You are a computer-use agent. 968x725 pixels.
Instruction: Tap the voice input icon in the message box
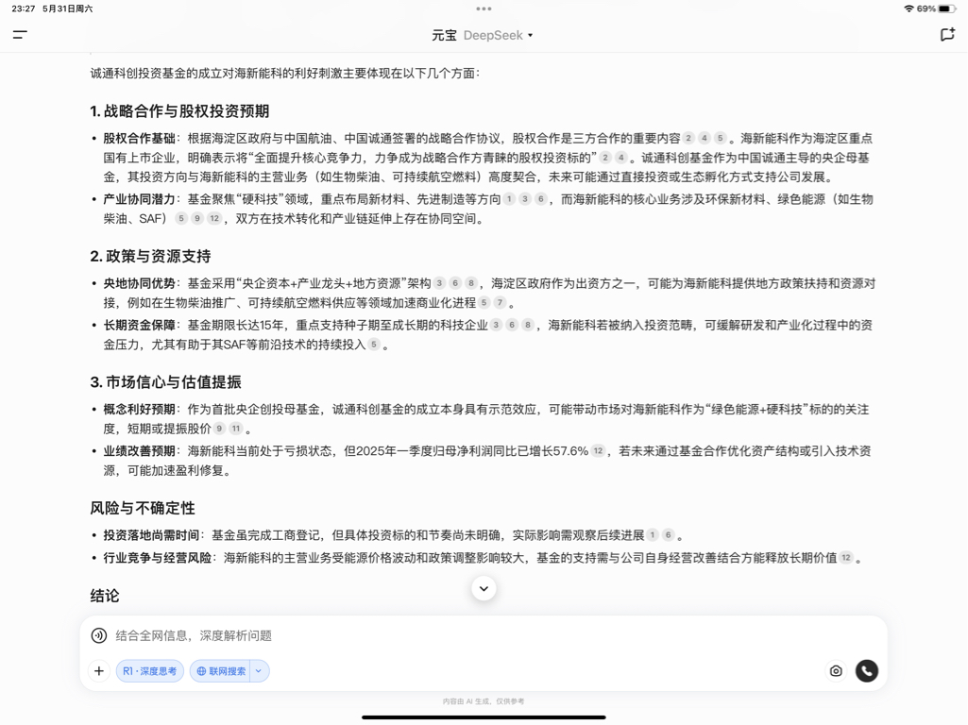99,635
